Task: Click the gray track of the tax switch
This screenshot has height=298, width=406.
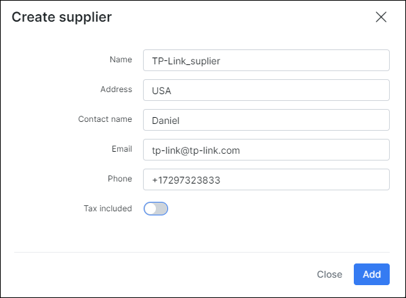Action: [162, 209]
